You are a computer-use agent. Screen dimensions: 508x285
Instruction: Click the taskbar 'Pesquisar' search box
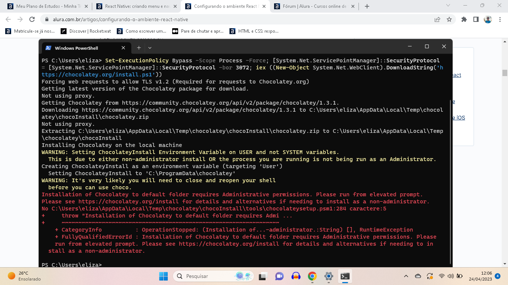pos(214,276)
